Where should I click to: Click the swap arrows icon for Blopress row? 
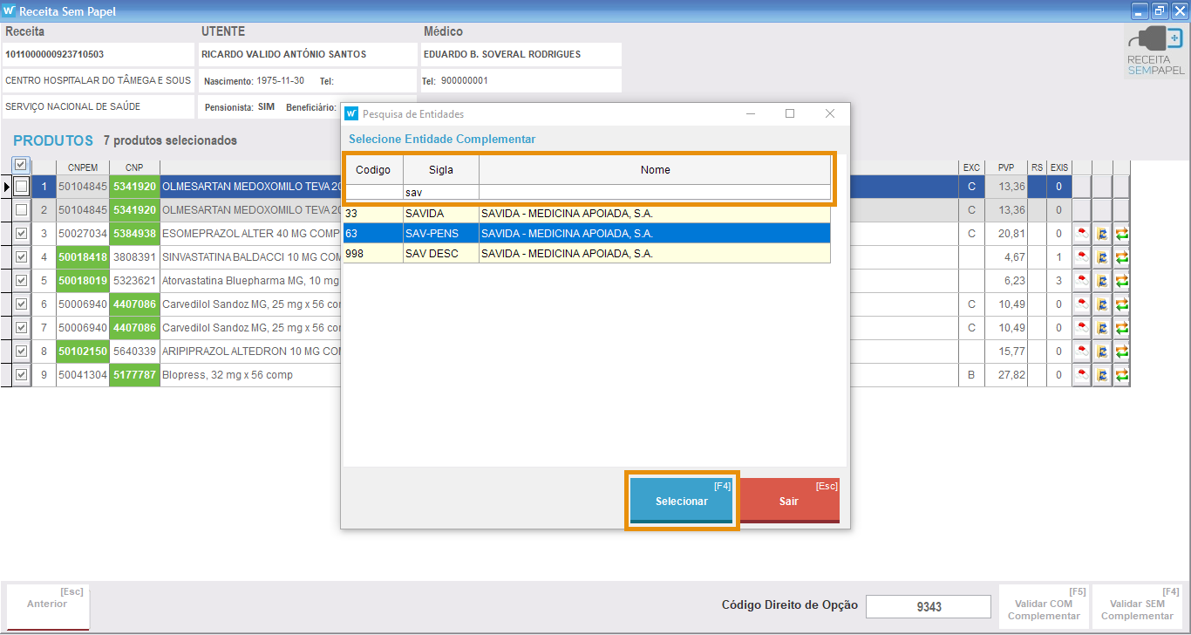click(x=1121, y=375)
